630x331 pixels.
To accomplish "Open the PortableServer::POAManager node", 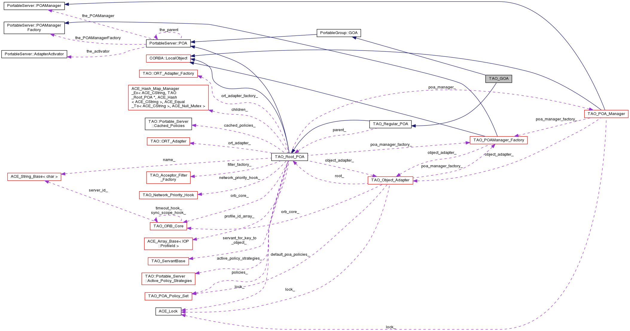I will pyautogui.click(x=34, y=6).
